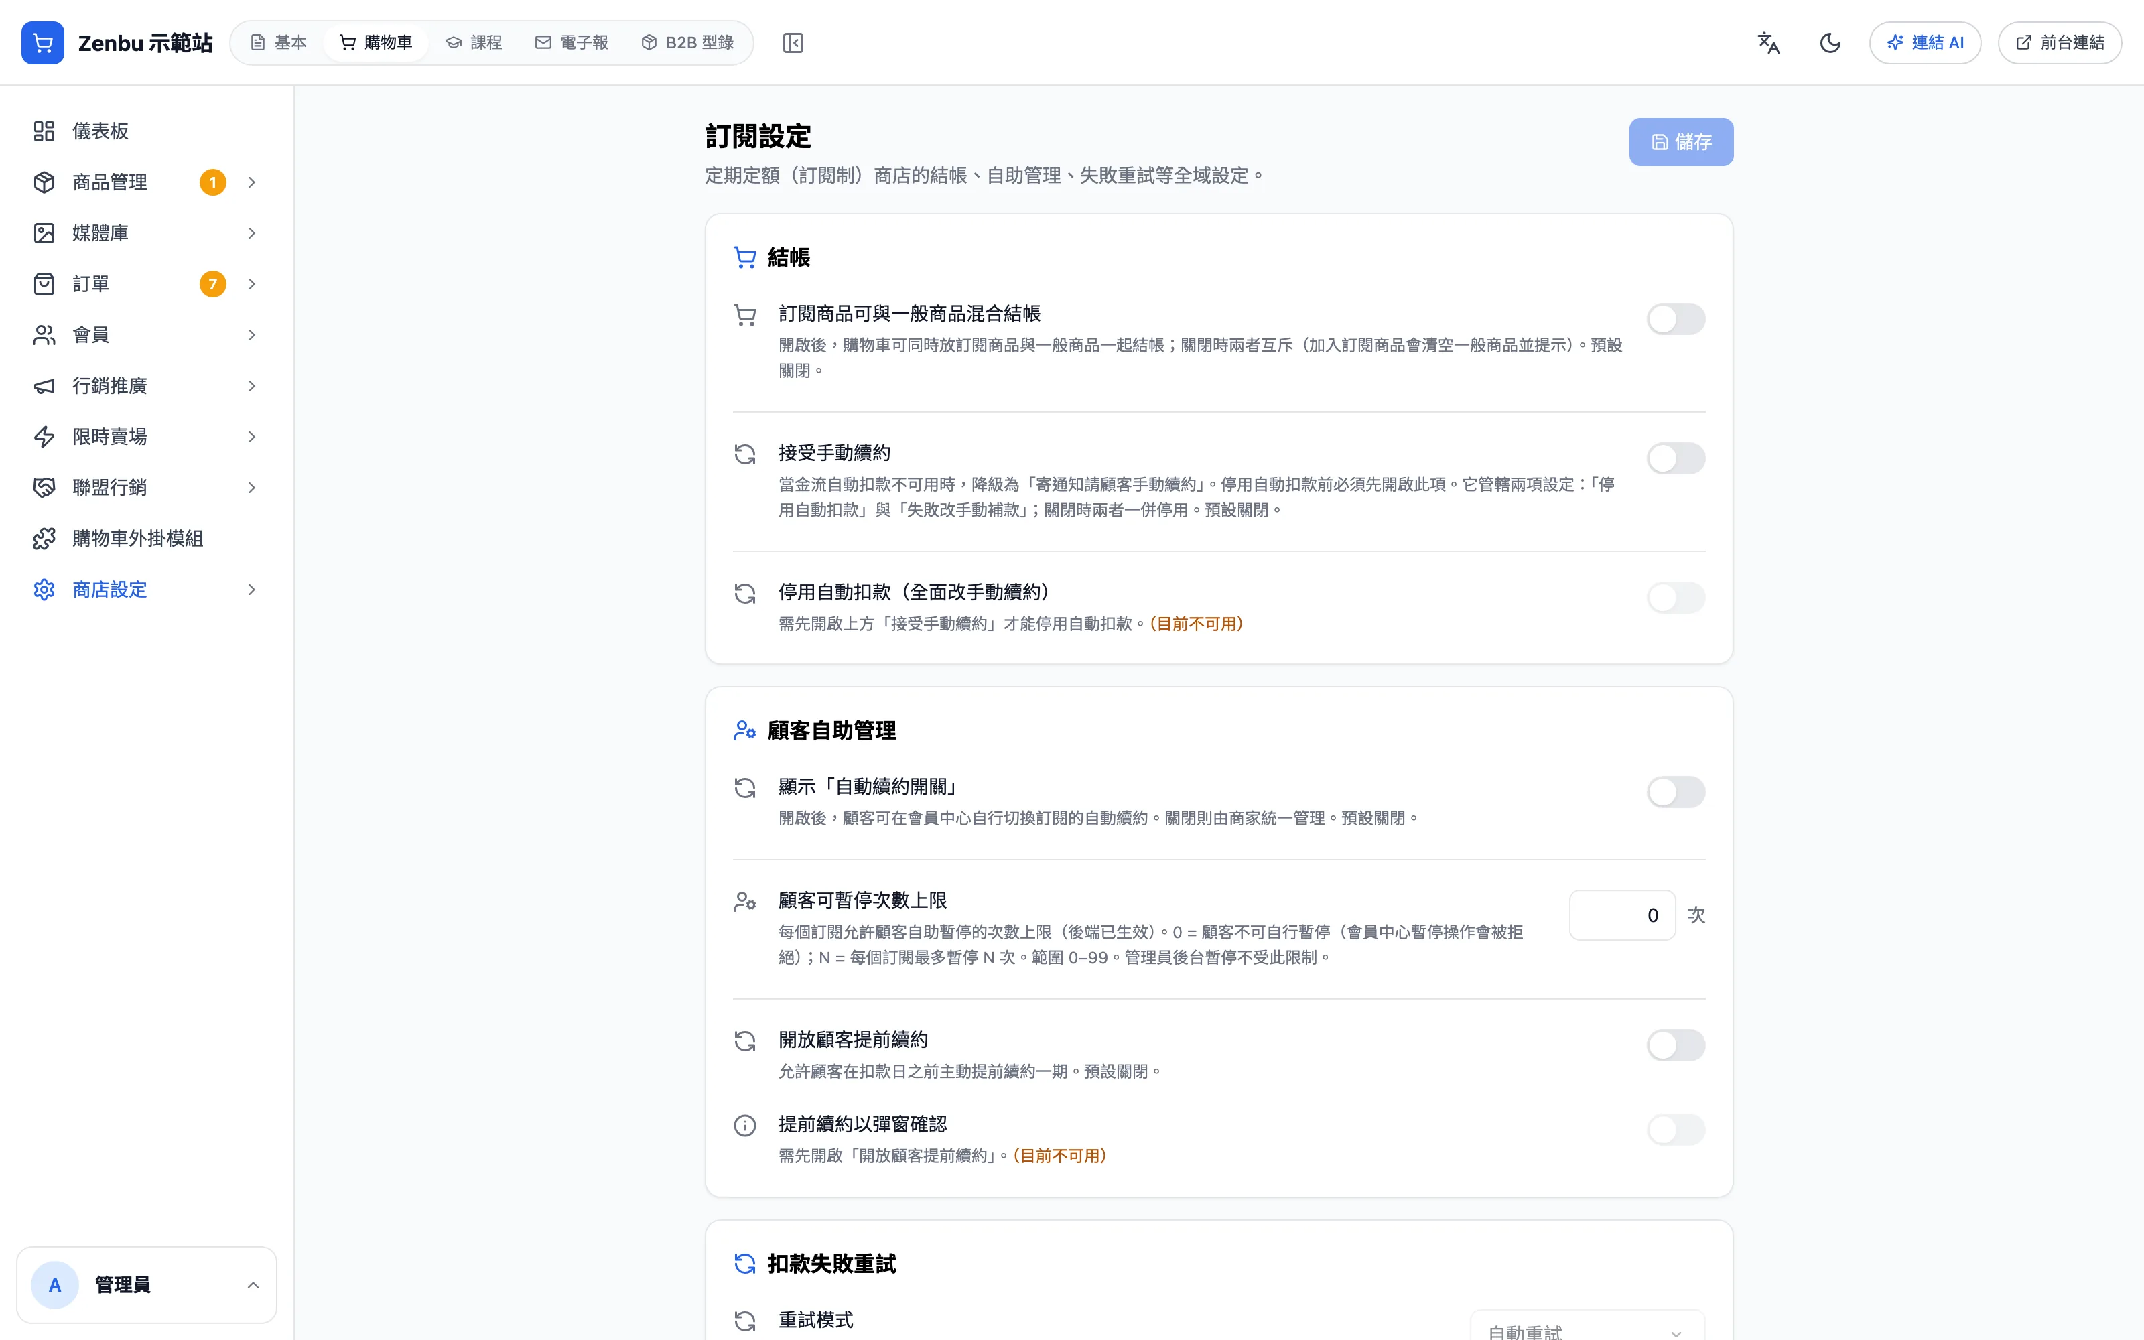Open the 前台連結 link button
This screenshot has width=2144, height=1340.
2060,42
